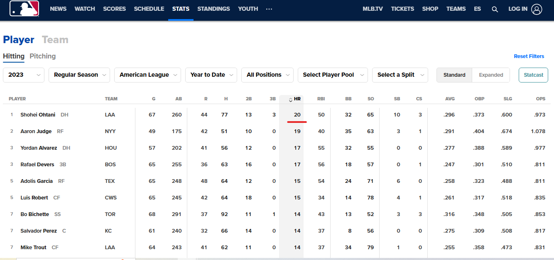554x260 pixels.
Task: Go to the SHOP link
Action: (430, 9)
